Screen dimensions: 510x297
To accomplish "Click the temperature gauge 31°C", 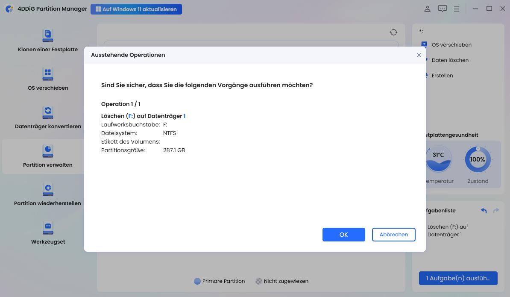I will [x=438, y=159].
